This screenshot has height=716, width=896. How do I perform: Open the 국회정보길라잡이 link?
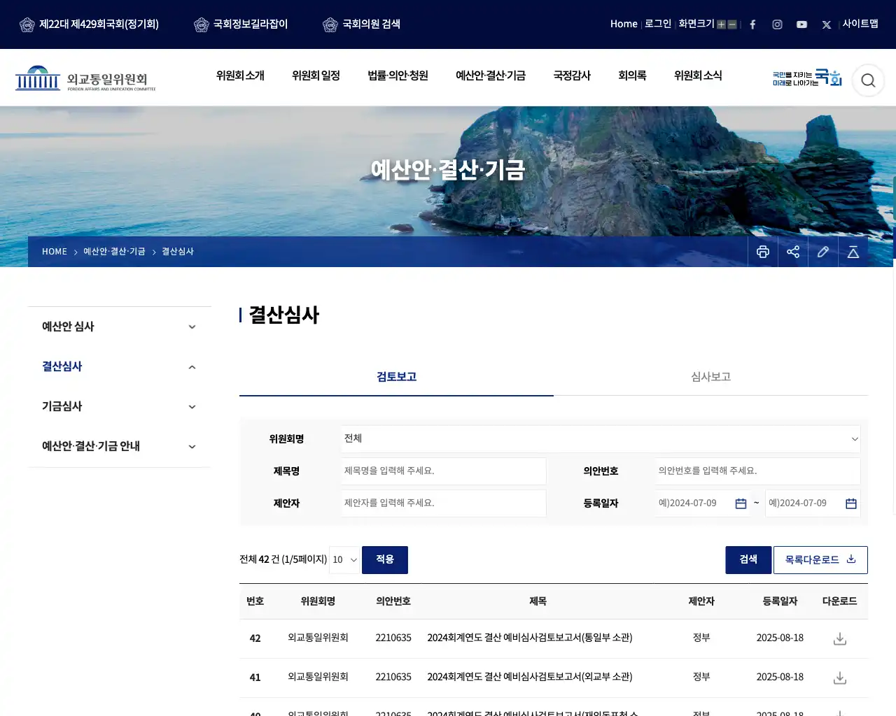241,24
